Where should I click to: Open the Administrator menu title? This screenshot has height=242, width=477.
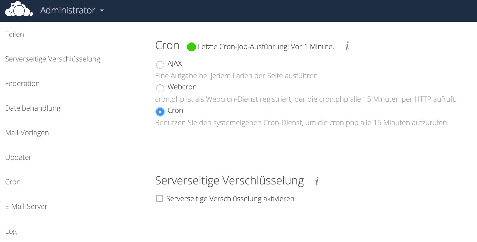[68, 10]
